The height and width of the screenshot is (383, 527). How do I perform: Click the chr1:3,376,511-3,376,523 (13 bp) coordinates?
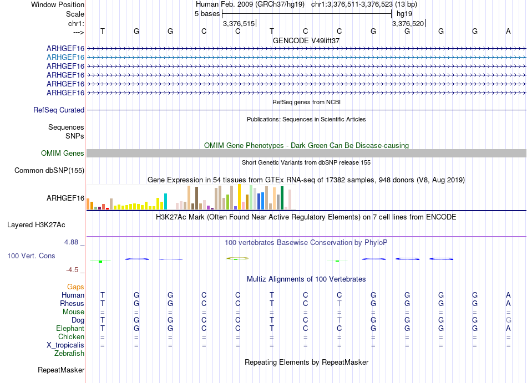point(364,4)
